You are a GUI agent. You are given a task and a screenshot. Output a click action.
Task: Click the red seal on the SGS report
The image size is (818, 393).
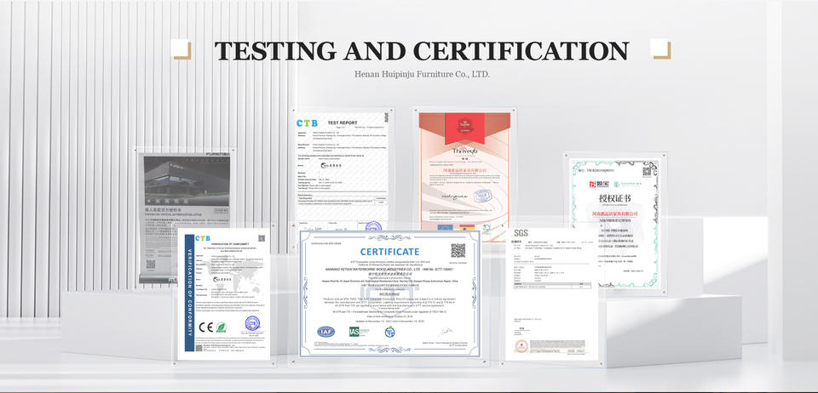click(x=521, y=345)
